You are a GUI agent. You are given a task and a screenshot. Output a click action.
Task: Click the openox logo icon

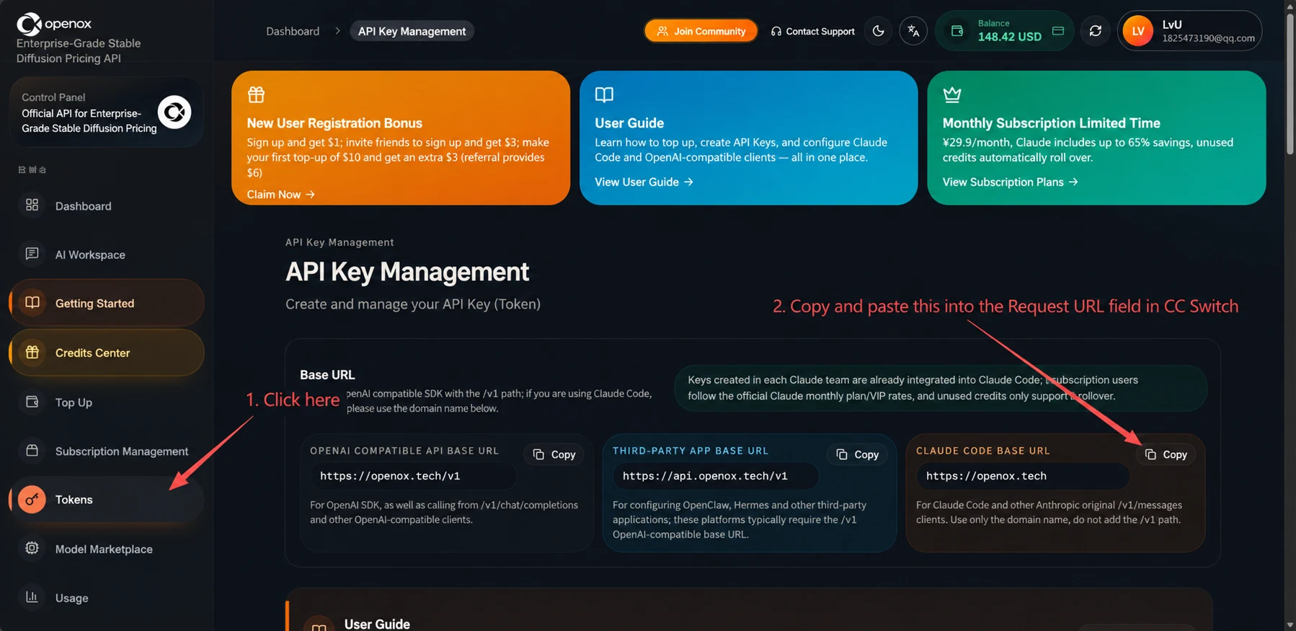(x=29, y=24)
